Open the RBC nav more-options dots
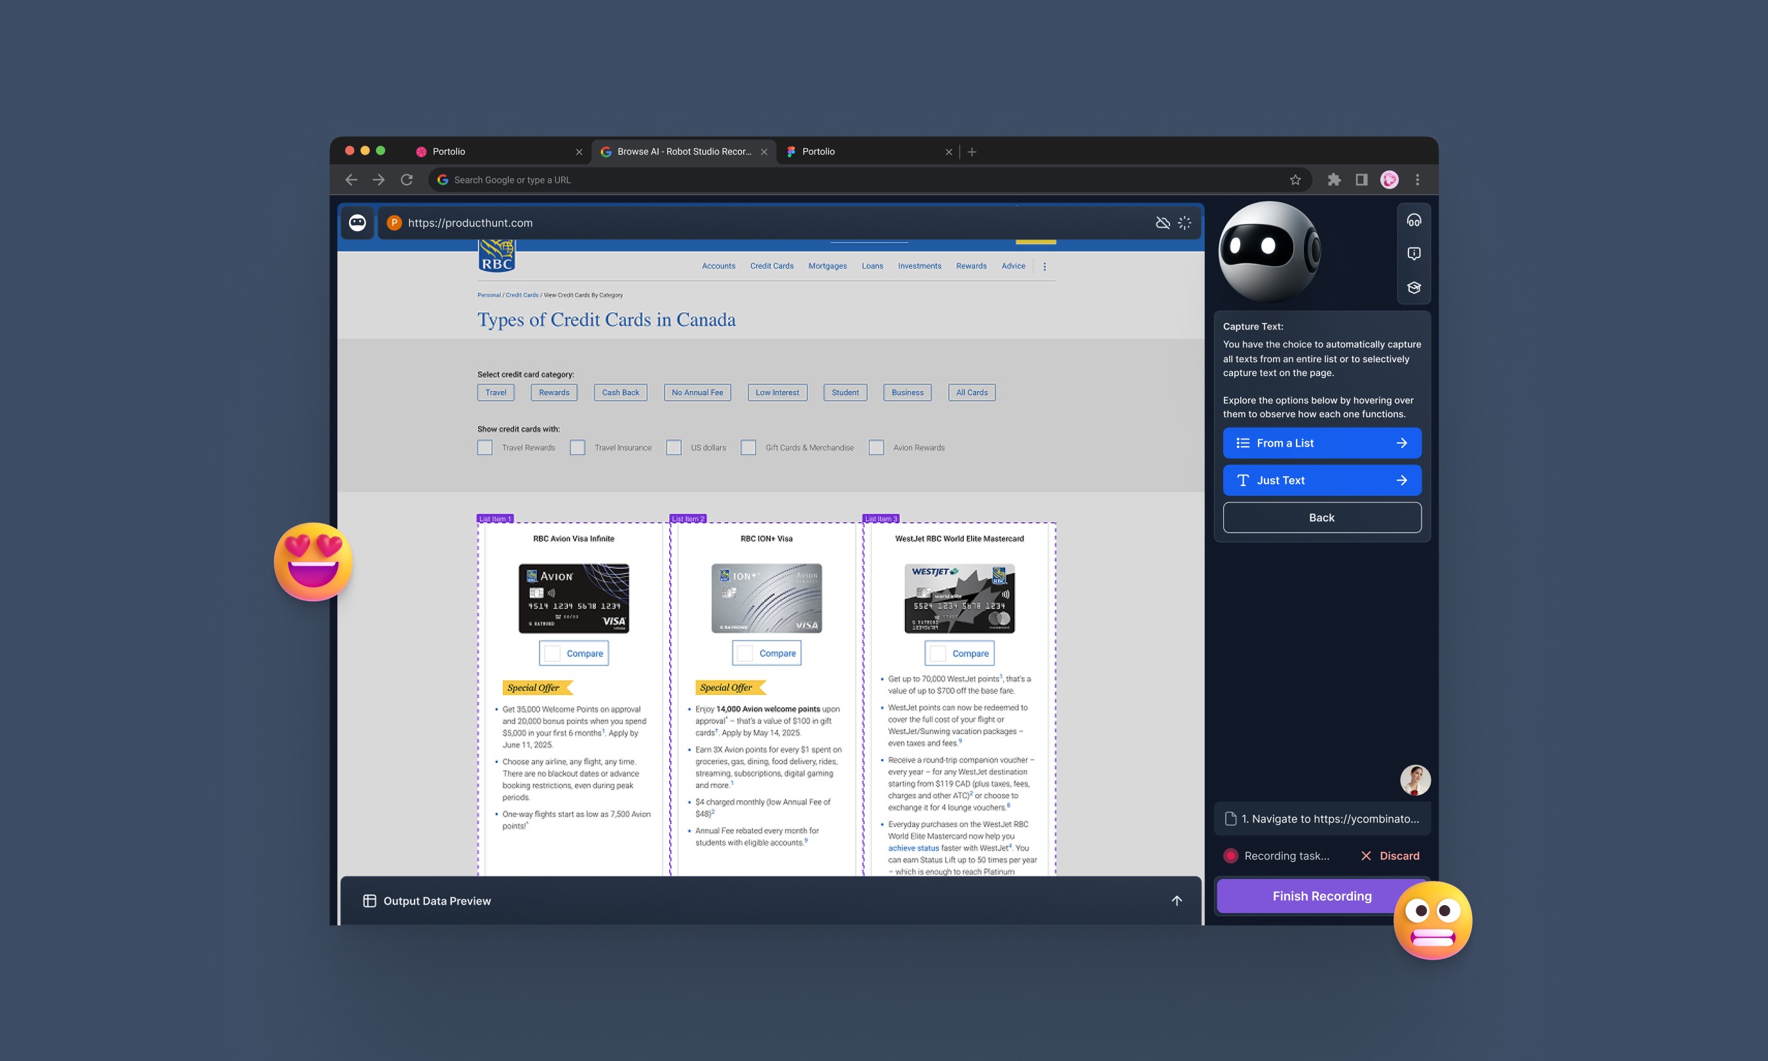1768x1061 pixels. (x=1044, y=266)
